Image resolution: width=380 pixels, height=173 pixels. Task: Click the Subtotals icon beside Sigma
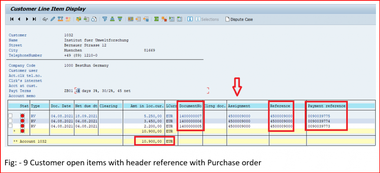pyautogui.click(x=164, y=19)
